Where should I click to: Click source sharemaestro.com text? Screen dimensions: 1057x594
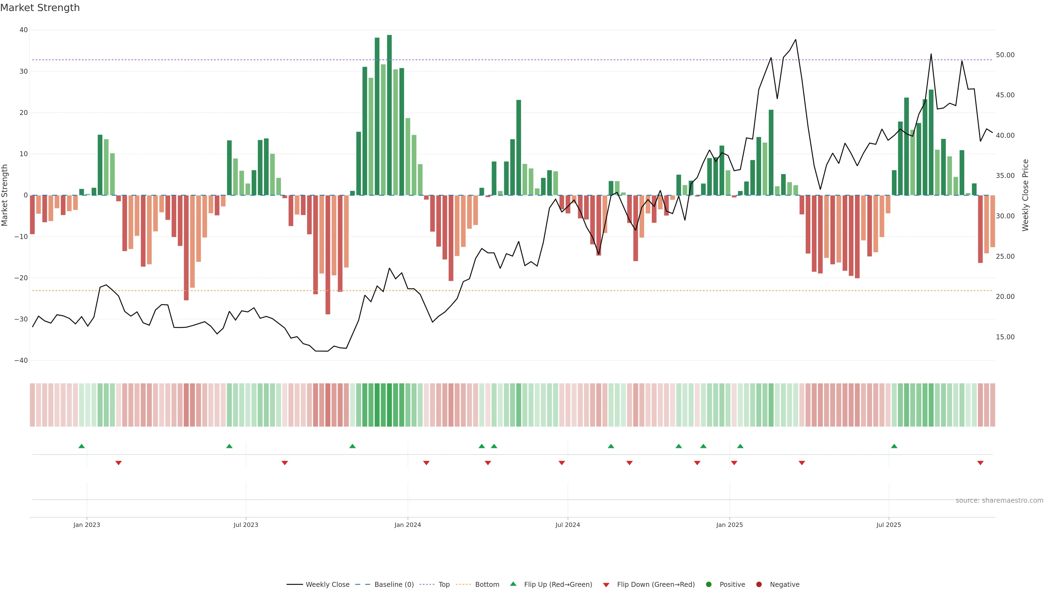(x=999, y=501)
